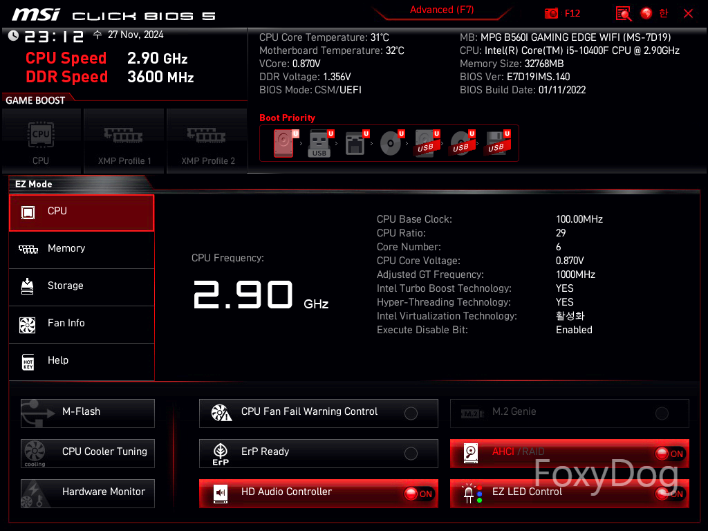The width and height of the screenshot is (708, 531).
Task: Open the BIOS search magnifier icon
Action: pyautogui.click(x=624, y=14)
